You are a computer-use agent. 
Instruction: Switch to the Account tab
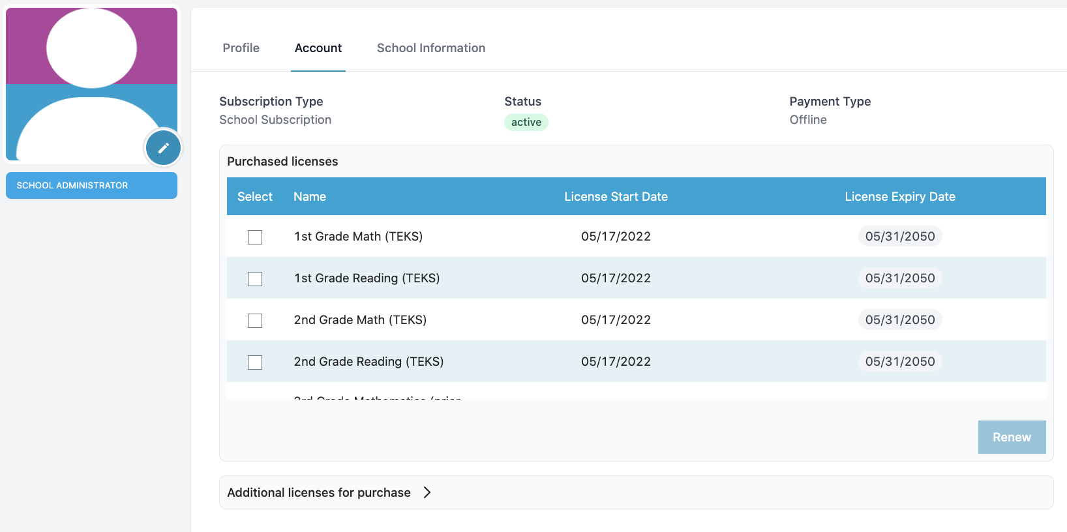[x=318, y=48]
